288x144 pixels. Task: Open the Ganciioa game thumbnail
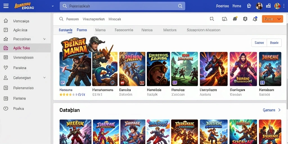pos(132,69)
